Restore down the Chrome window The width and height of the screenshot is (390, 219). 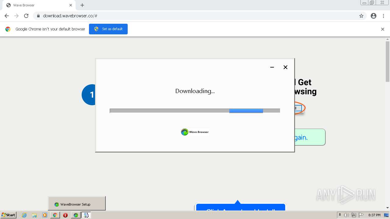372,3
